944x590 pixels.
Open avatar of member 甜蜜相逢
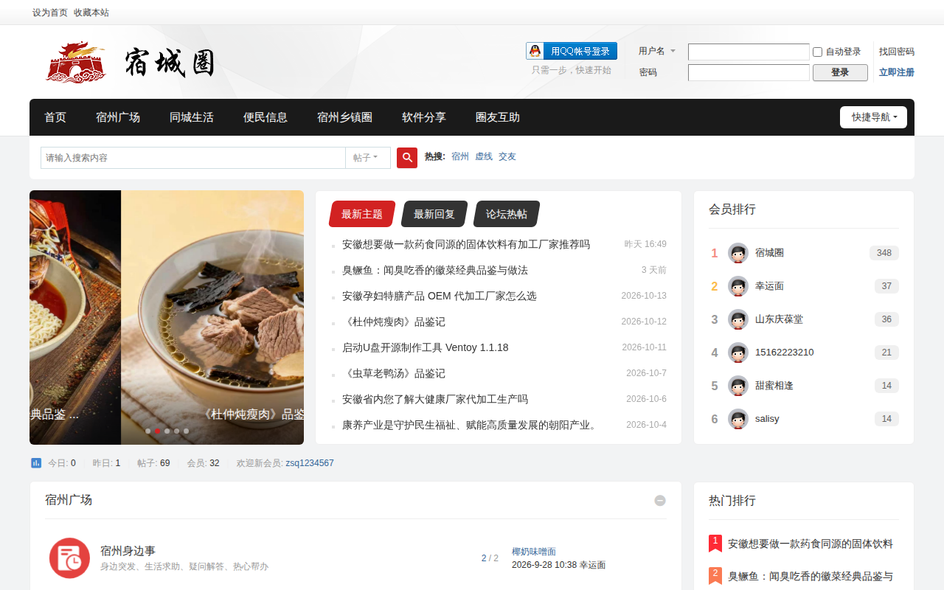click(x=738, y=386)
